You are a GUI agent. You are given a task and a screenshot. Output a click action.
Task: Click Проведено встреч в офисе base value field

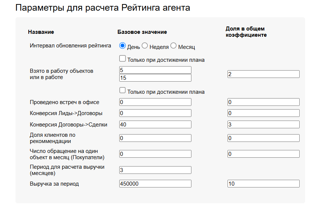pos(155,102)
